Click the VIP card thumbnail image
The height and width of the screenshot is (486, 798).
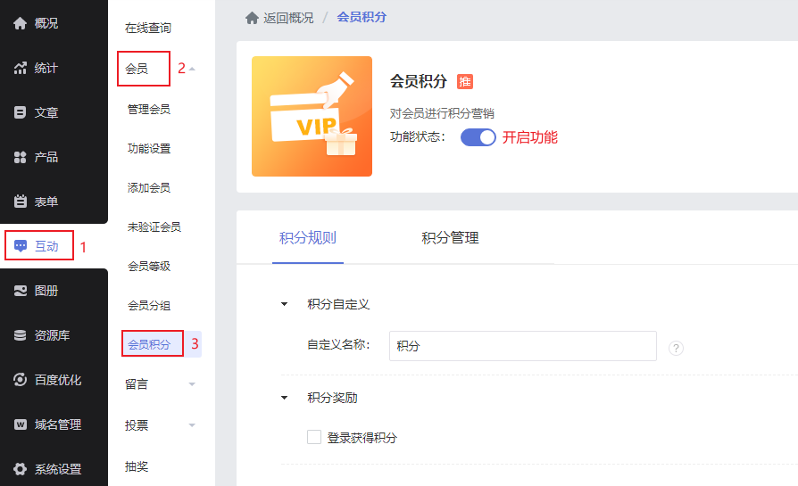(312, 117)
